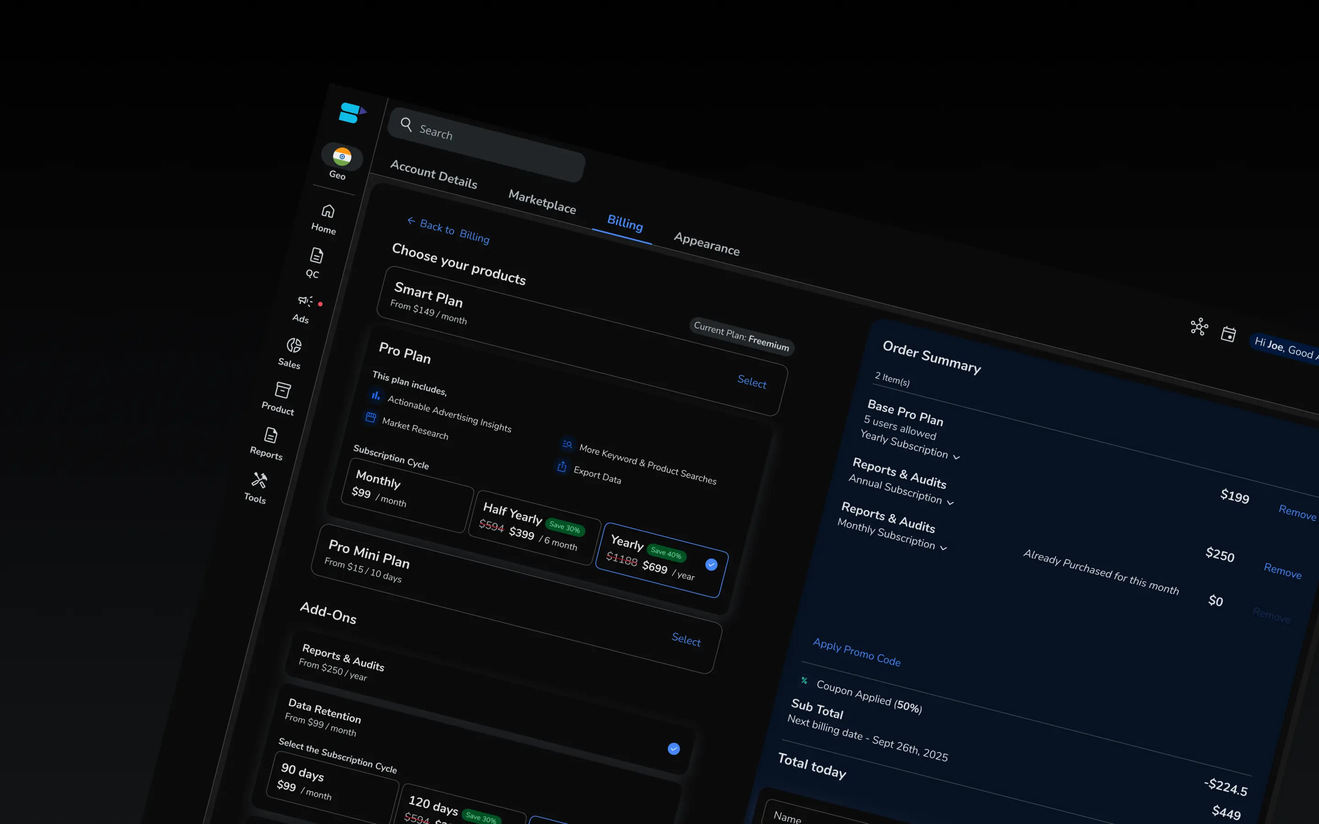Image resolution: width=1319 pixels, height=824 pixels.
Task: Click the integrations network icon in header
Action: coord(1199,327)
